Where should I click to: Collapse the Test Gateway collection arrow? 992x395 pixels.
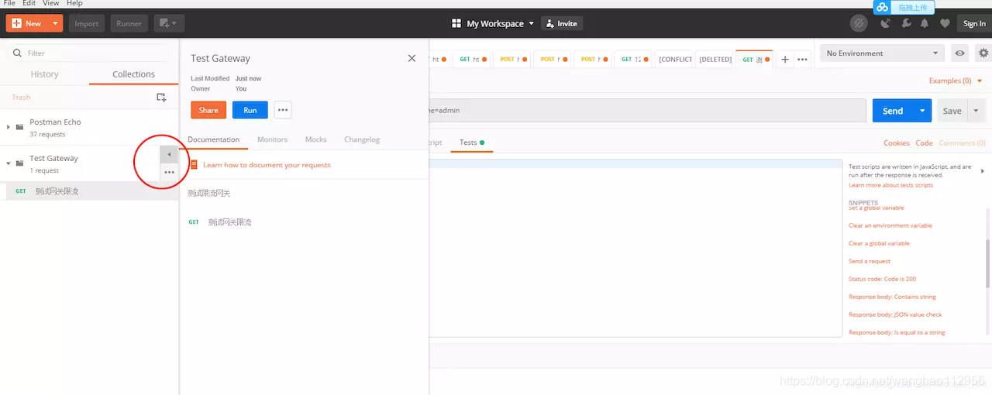(x=9, y=163)
